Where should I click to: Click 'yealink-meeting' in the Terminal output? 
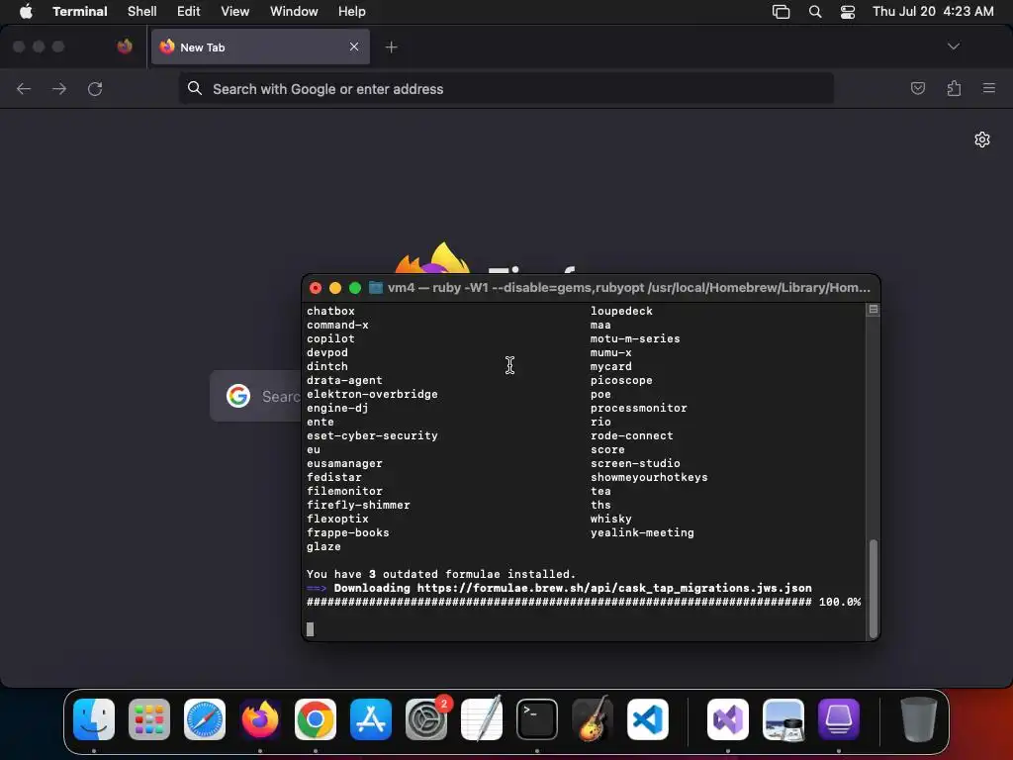pyautogui.click(x=642, y=532)
